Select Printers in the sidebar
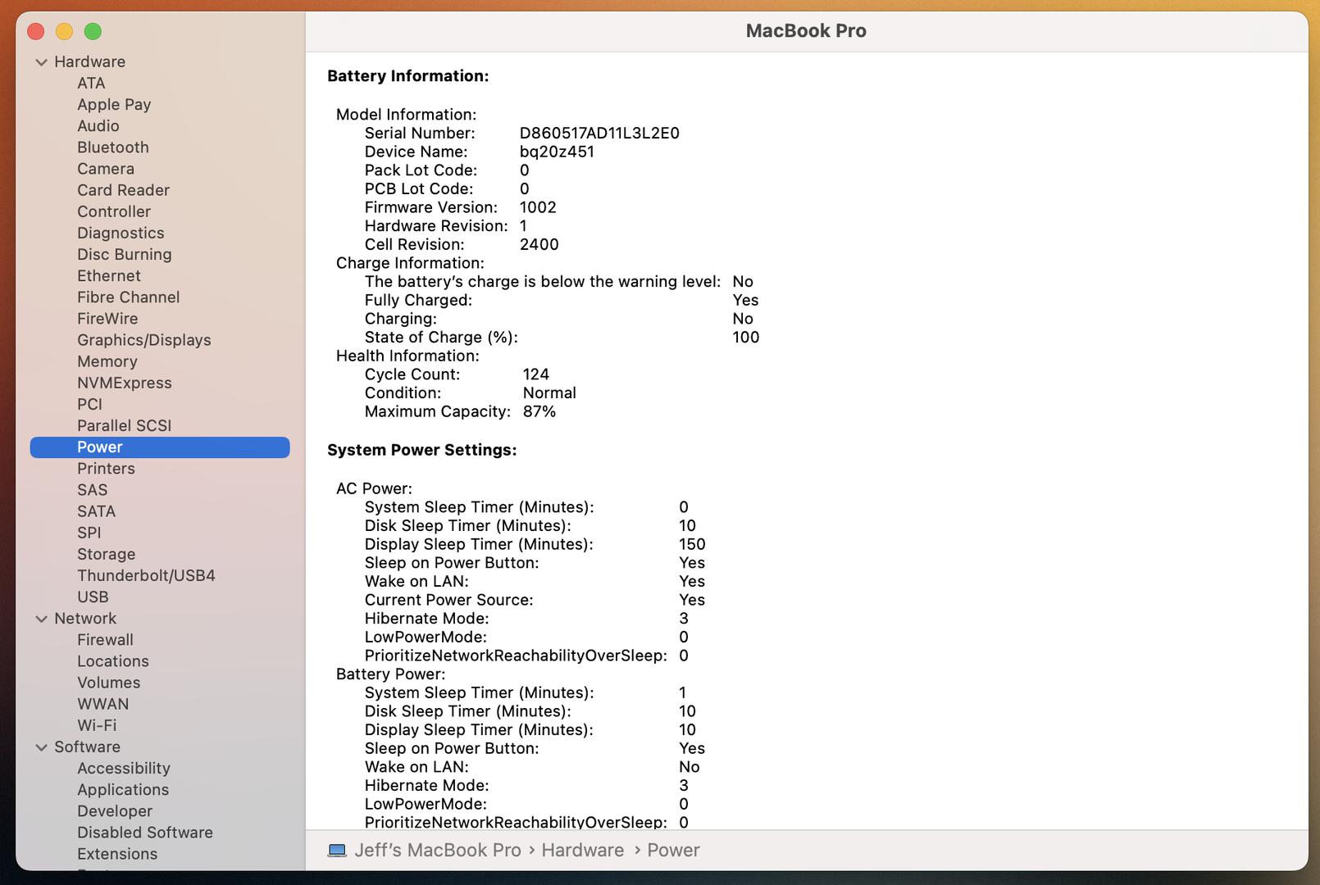The height and width of the screenshot is (885, 1320). (106, 468)
